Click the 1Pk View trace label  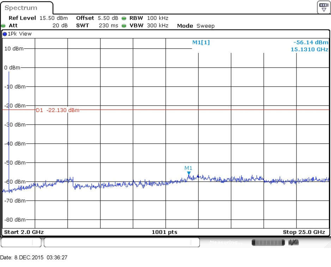20,34
